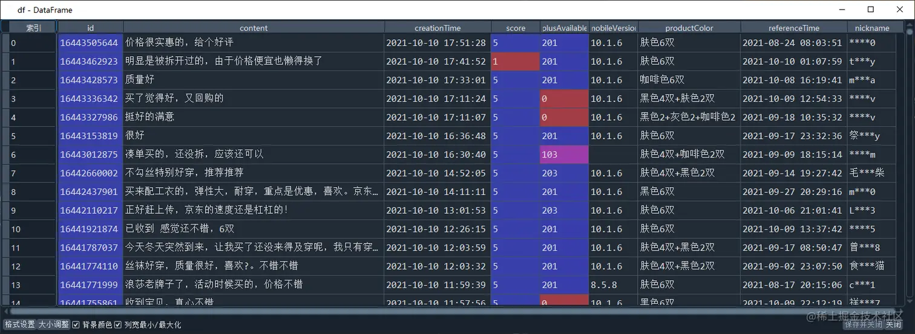Select the nickname cell 祭***y
This screenshot has width=915, height=334.
tap(872, 136)
